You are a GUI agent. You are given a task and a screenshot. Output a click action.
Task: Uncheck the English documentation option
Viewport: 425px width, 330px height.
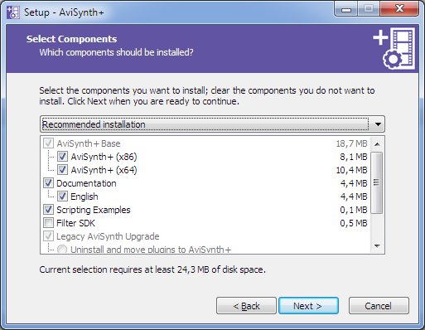[x=62, y=197]
